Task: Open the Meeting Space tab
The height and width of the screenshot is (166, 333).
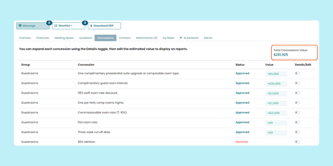Action: coord(64,38)
